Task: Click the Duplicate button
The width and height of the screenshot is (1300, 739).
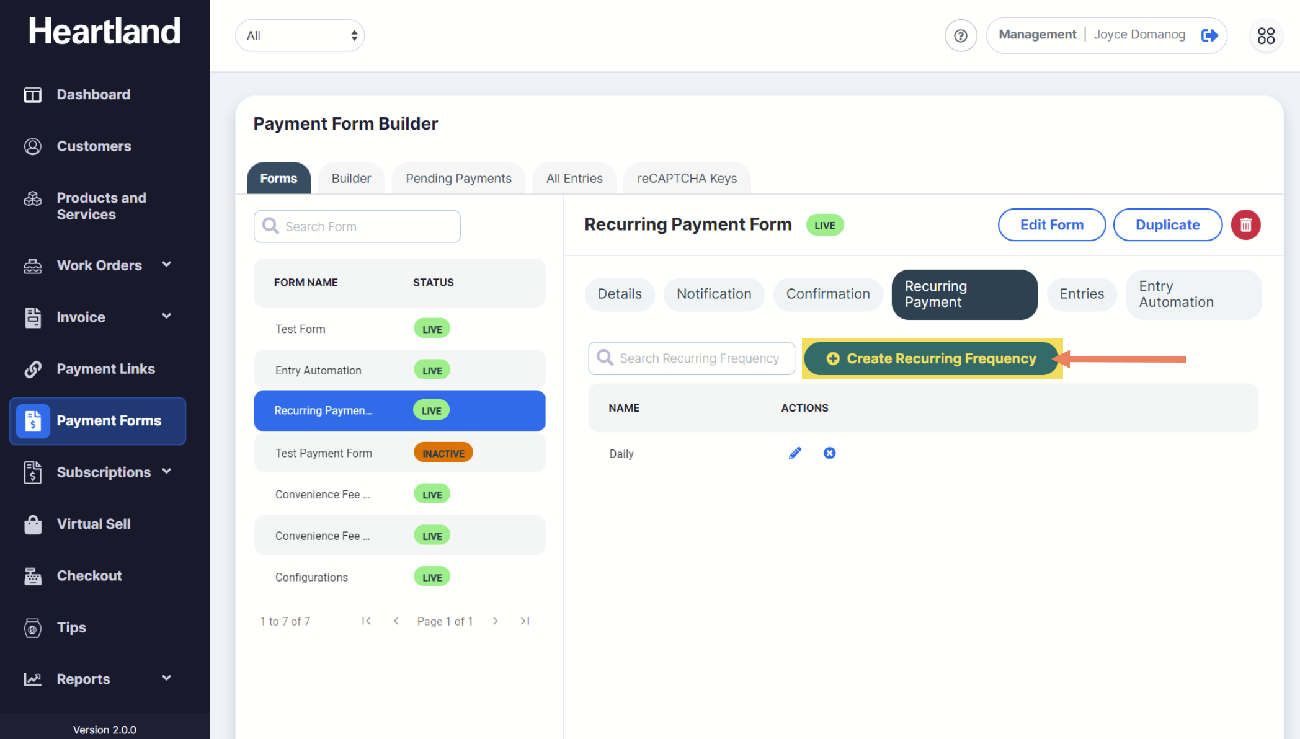Action: tap(1167, 225)
